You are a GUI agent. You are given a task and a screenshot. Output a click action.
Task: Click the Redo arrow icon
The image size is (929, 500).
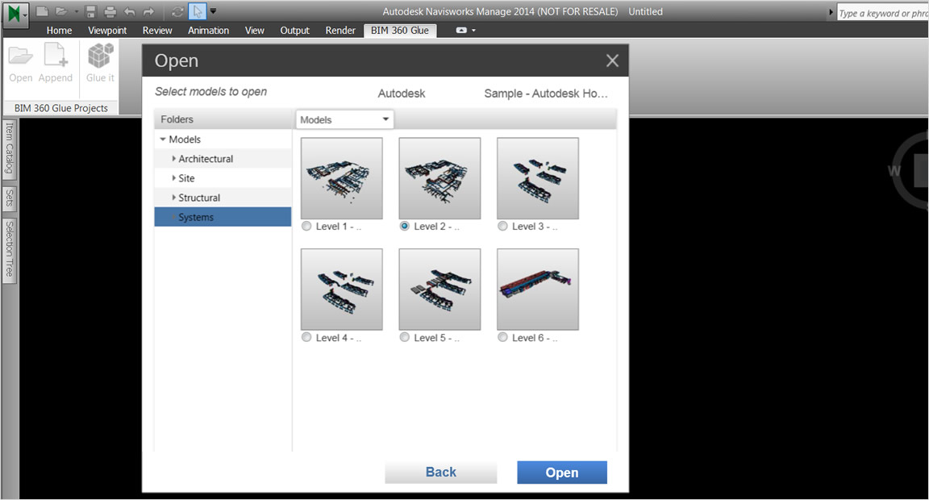click(148, 11)
